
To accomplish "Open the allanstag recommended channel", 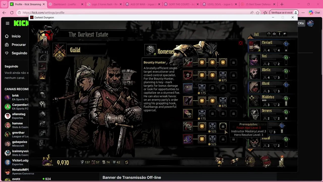I will [16, 116].
